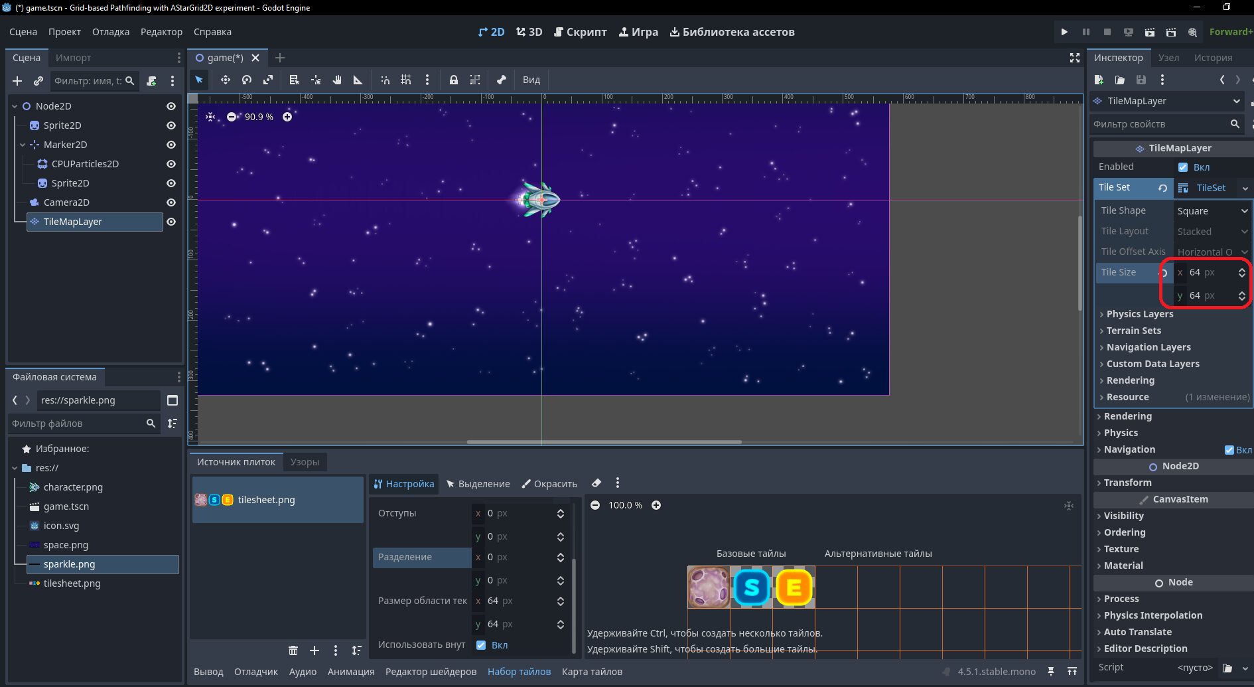Switch to Скрипт workspace

coord(580,32)
